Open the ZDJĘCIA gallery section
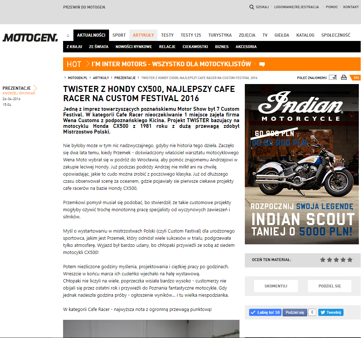Screen dimensions: 361x338 [247, 35]
